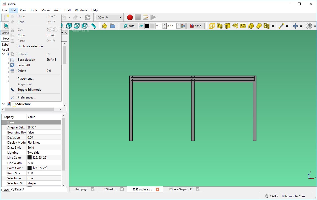The image size is (317, 200).
Task: Click Toggle Edit mode menu entry
Action: tap(35, 90)
